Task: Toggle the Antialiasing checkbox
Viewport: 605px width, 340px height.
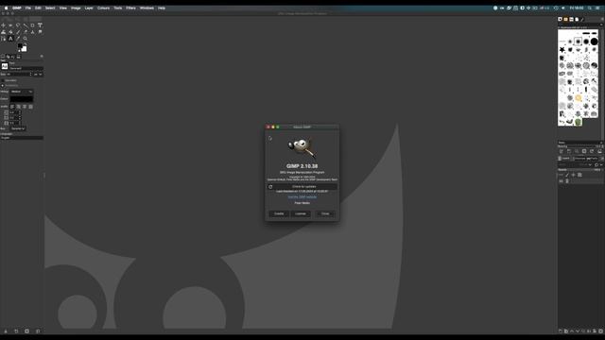Action: (3, 85)
